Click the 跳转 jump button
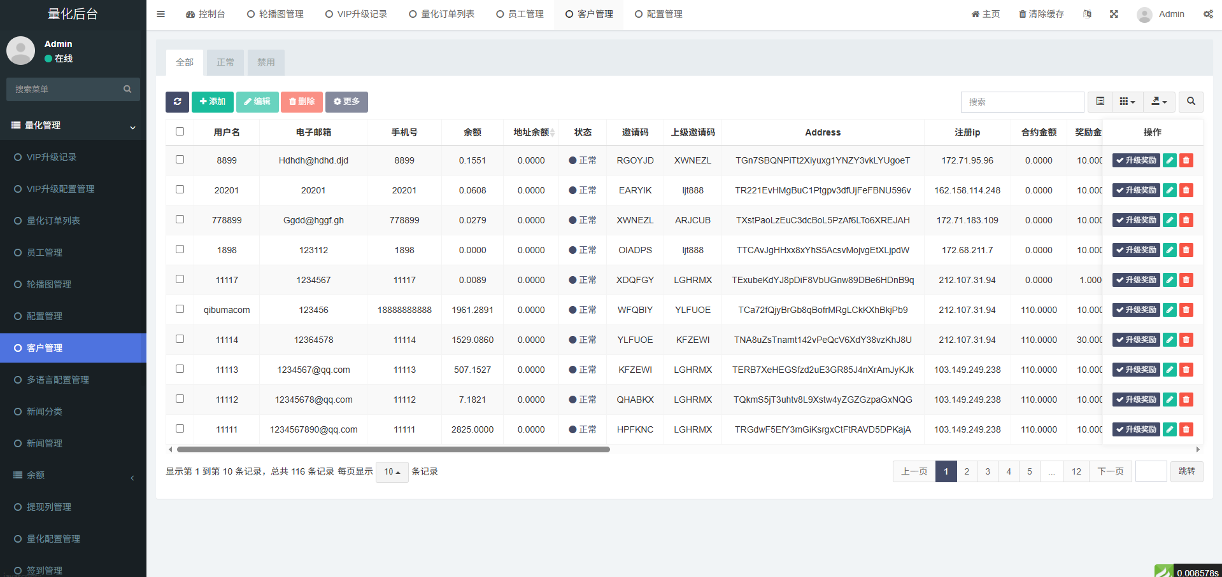Viewport: 1222px width, 577px height. pyautogui.click(x=1187, y=471)
